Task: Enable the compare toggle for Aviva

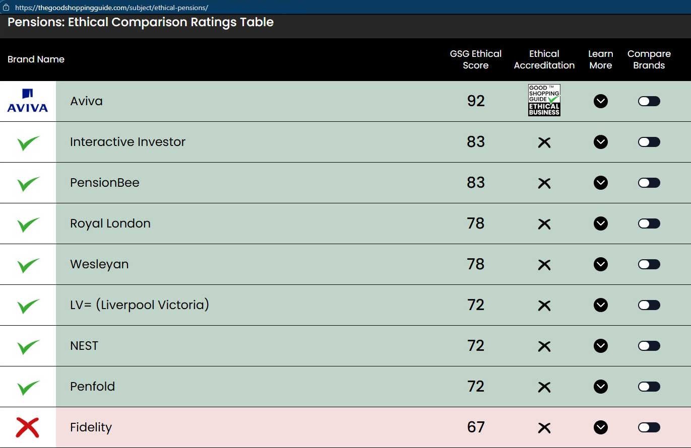Action: (x=649, y=101)
